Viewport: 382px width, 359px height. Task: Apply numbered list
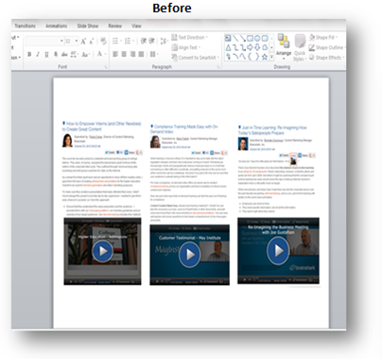point(128,41)
